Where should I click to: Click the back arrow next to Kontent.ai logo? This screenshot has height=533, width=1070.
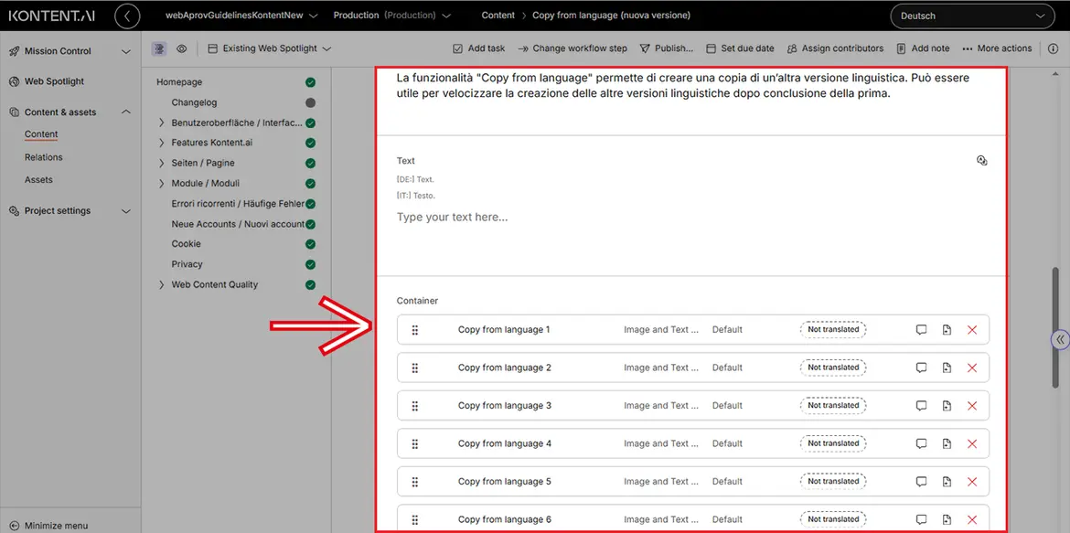pos(127,16)
